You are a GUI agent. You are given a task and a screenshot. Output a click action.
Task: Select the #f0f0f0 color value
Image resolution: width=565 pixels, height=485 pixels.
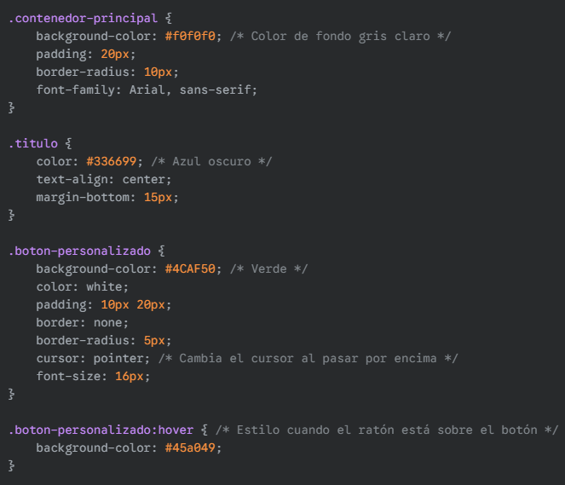pos(190,36)
